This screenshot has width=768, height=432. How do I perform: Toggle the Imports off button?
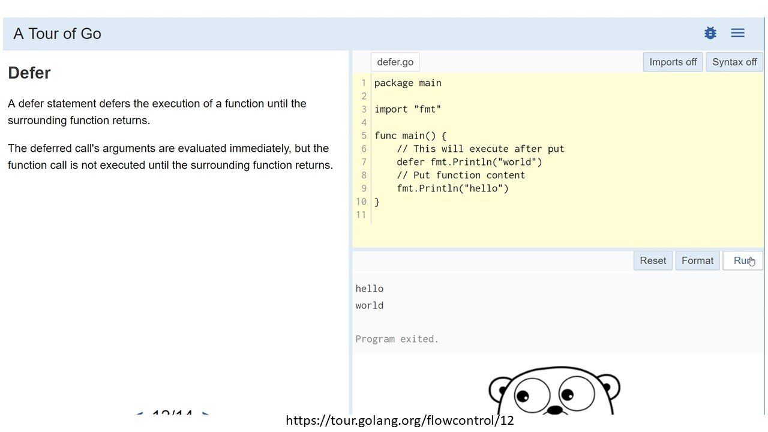pos(673,62)
